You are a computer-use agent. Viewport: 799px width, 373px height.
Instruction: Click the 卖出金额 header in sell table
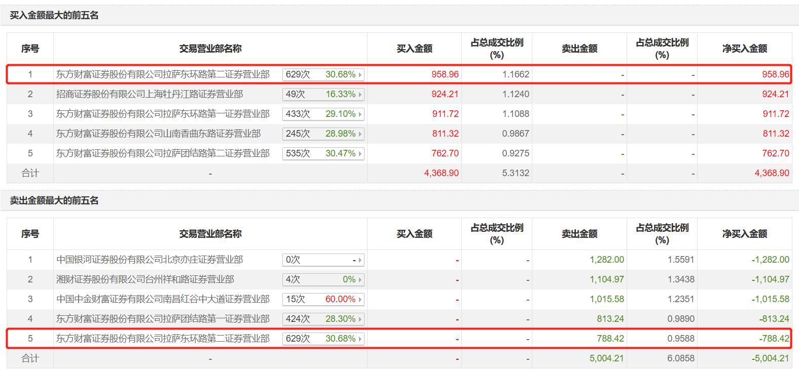(x=579, y=234)
